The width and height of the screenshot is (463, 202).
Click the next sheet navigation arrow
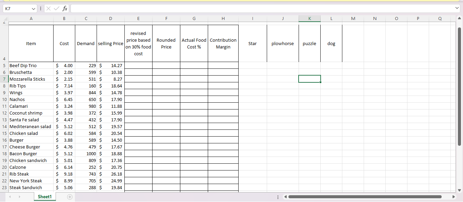[x=19, y=197]
